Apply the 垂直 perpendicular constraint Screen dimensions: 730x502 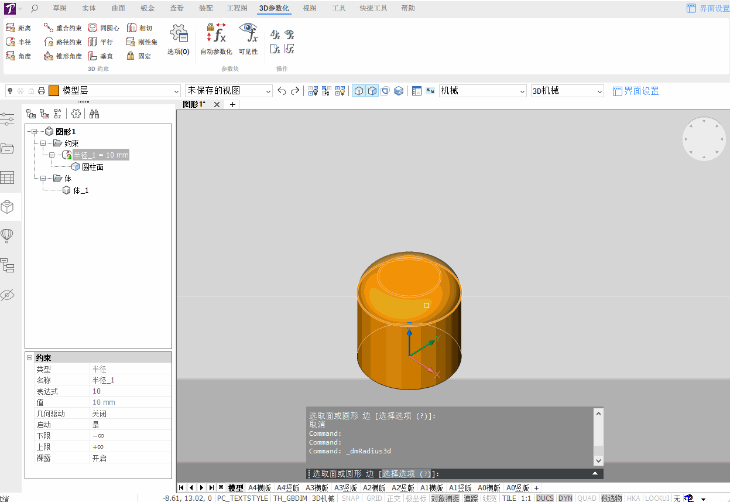pos(101,56)
